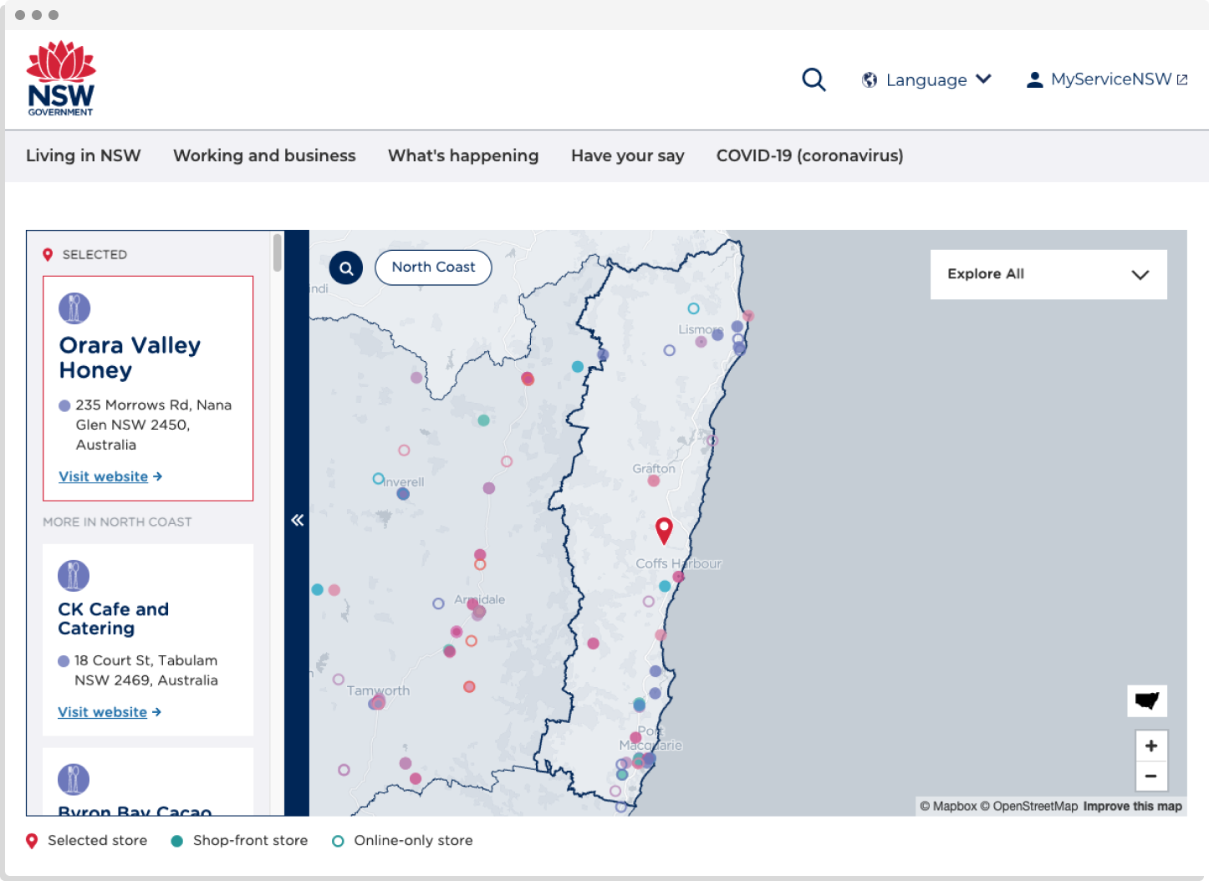
Task: Click the Improve this map link
Action: click(1131, 806)
